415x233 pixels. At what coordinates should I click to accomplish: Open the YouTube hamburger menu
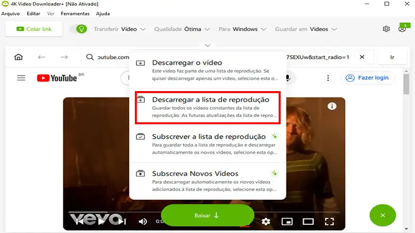pyautogui.click(x=21, y=78)
